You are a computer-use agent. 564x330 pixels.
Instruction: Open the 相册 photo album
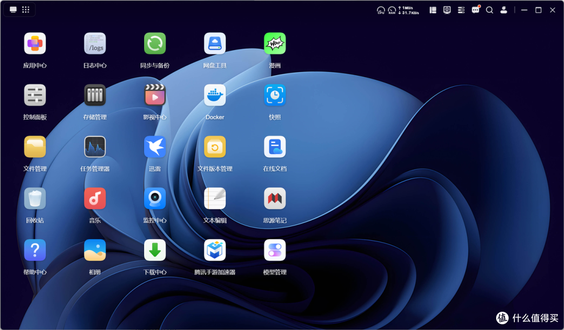[95, 250]
